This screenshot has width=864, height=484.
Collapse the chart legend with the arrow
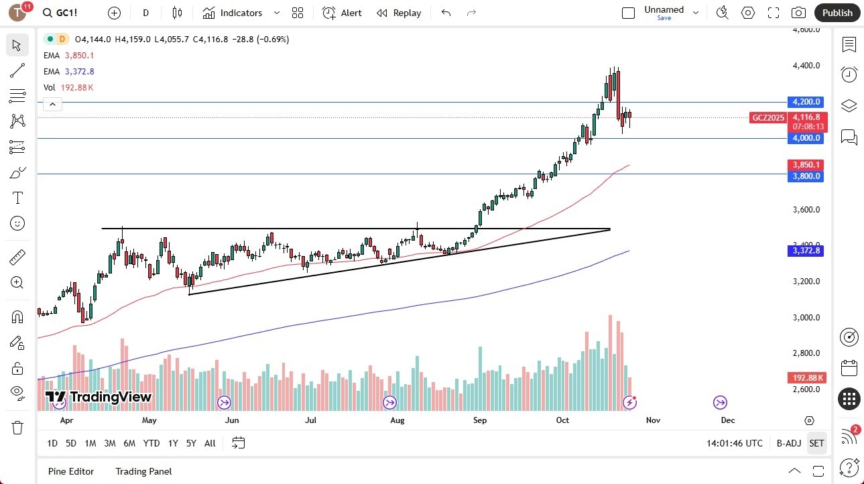pyautogui.click(x=52, y=104)
